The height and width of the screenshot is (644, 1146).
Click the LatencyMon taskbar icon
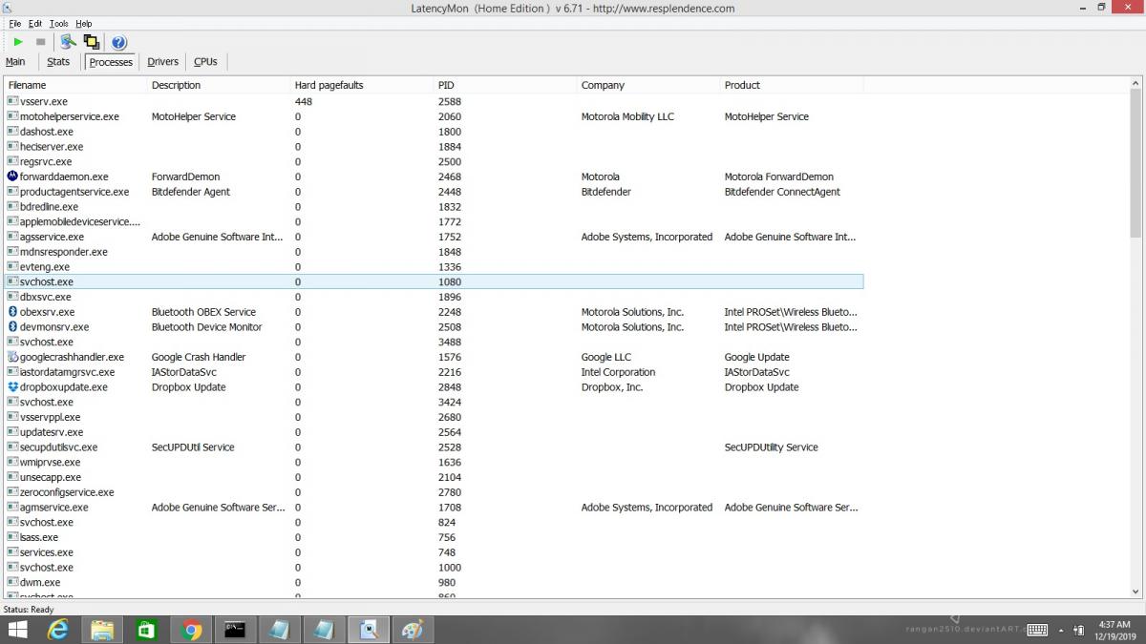[x=369, y=630]
